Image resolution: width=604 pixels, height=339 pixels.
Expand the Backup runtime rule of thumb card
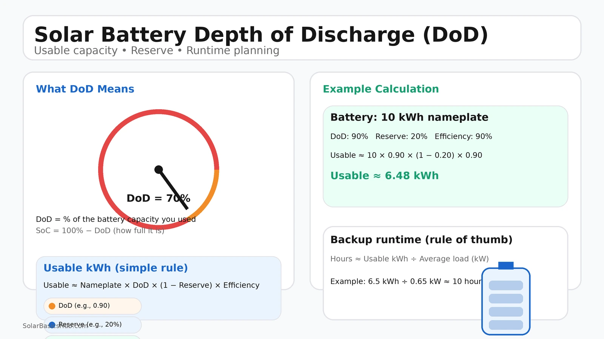[x=421, y=240]
